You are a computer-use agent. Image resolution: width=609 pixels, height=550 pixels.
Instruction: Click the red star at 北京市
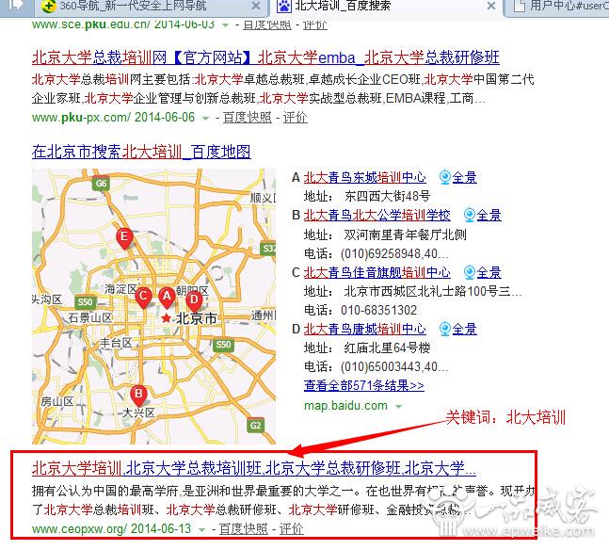pyautogui.click(x=166, y=318)
